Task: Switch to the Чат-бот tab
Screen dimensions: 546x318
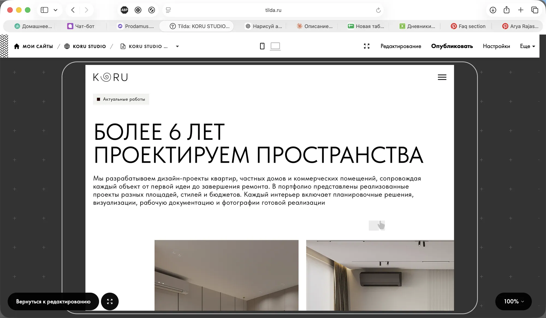Action: (x=81, y=26)
